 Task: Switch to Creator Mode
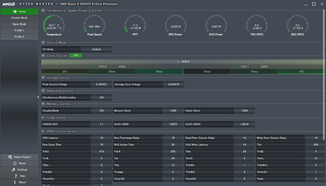point(19,18)
